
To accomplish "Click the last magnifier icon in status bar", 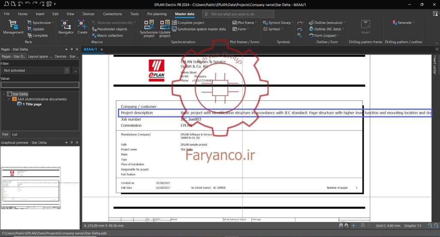I will [x=436, y=225].
